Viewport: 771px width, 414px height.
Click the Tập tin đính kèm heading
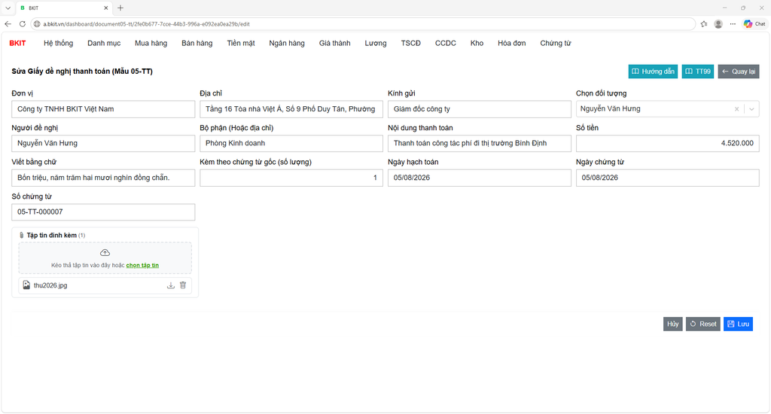tap(52, 236)
